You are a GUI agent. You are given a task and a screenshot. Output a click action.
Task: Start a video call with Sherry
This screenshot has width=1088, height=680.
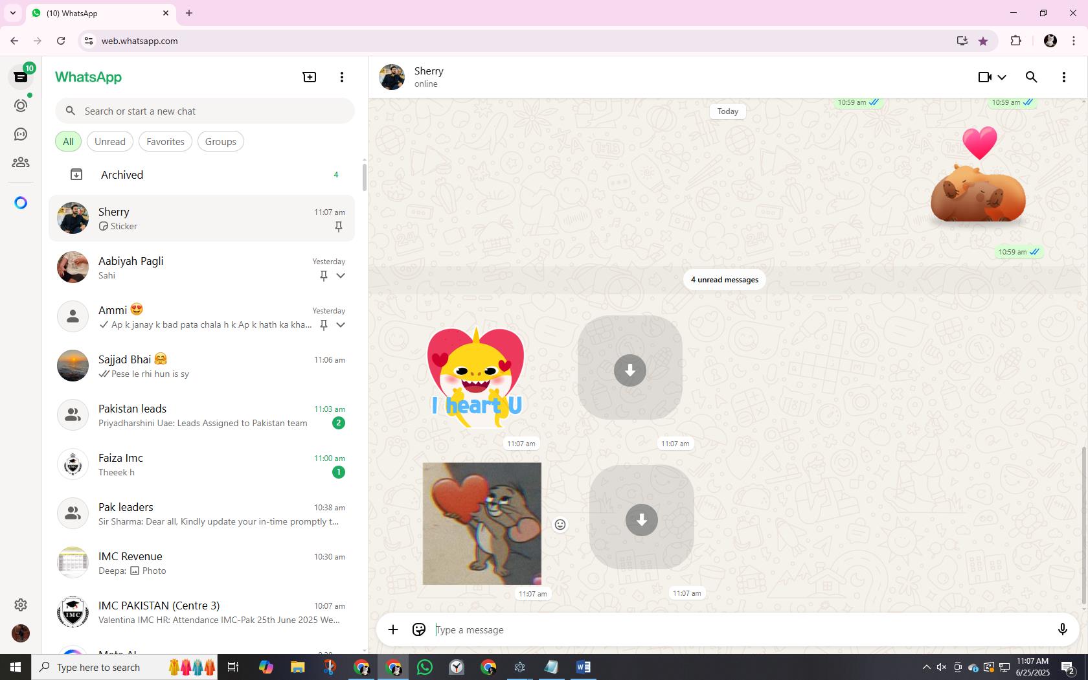(x=985, y=77)
